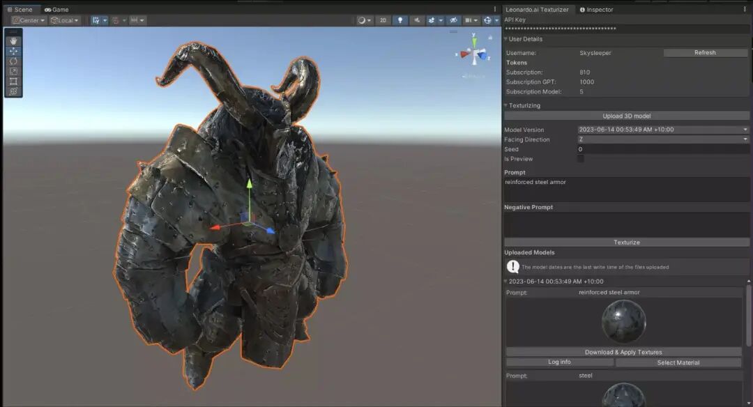753x407 pixels.
Task: Click the green Y axis on orientation gizmo
Action: tap(474, 41)
